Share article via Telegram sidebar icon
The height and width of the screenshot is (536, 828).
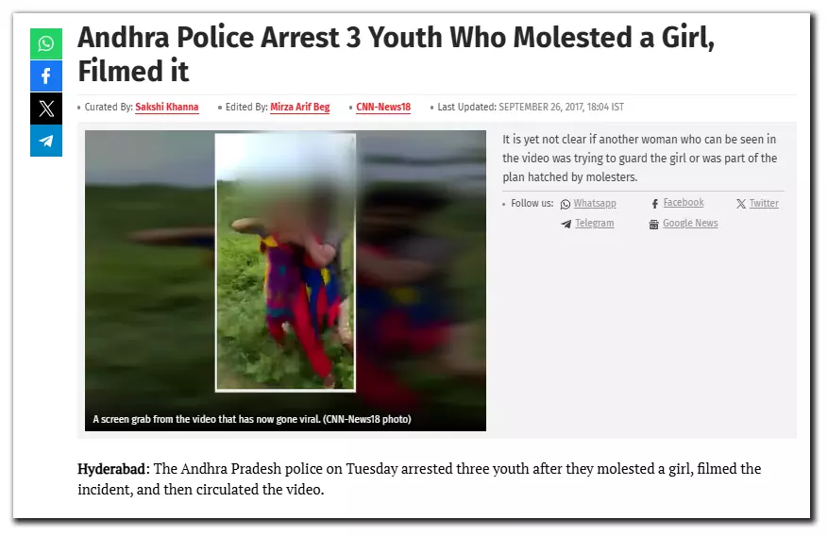click(46, 141)
